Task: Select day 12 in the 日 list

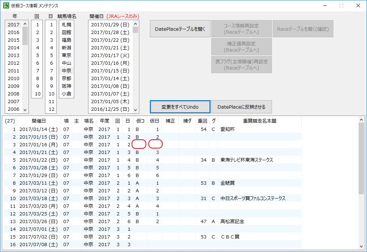Action: pos(51,109)
